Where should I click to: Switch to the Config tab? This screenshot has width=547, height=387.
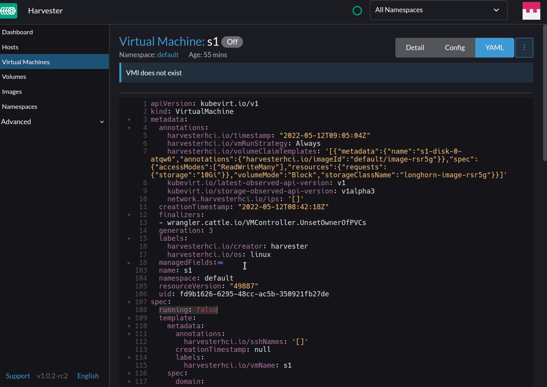[454, 47]
